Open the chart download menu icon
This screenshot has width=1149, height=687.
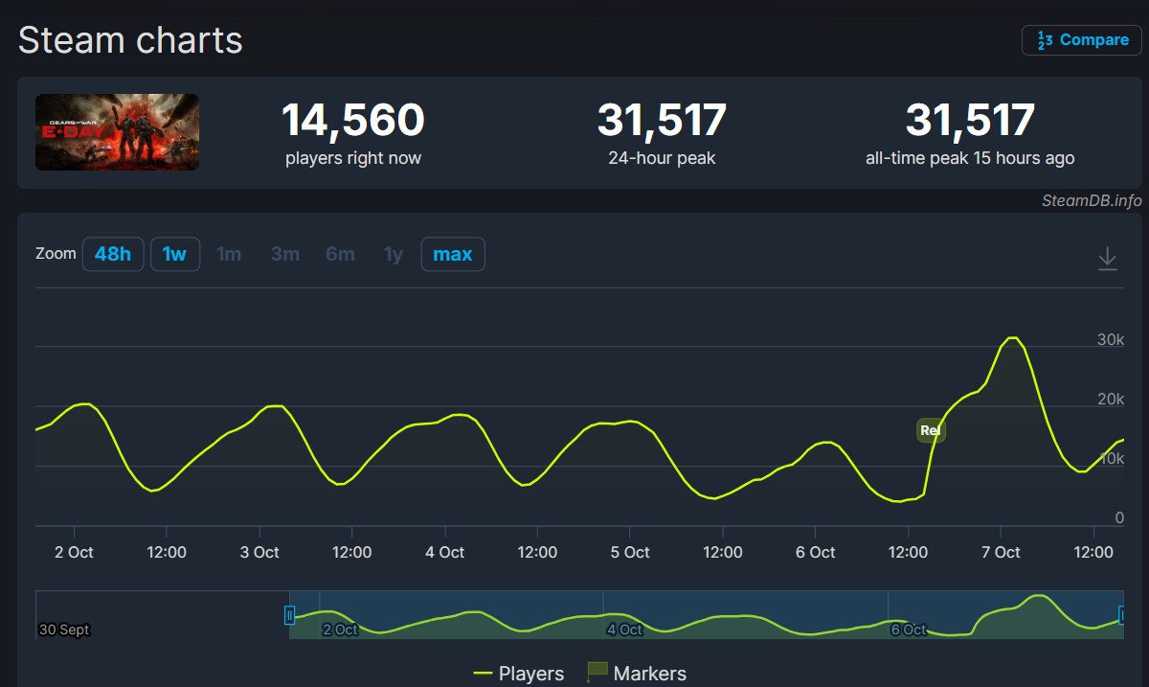[x=1108, y=259]
